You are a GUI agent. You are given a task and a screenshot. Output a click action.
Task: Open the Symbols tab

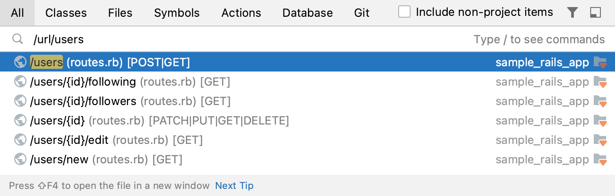(177, 13)
